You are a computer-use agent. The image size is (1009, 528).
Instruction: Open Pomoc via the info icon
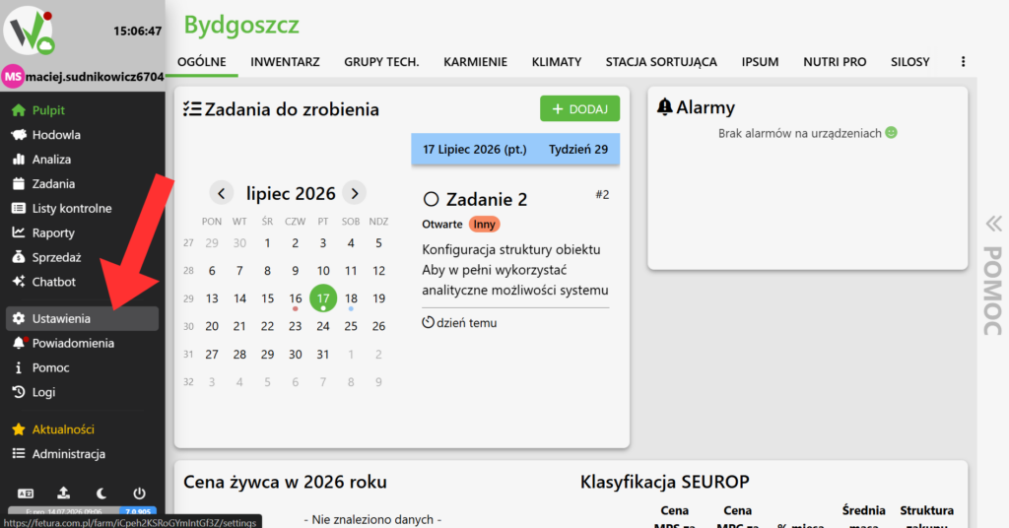tap(19, 367)
